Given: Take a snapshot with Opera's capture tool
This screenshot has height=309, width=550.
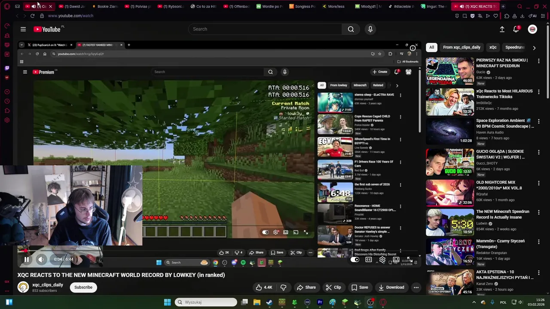Looking at the screenshot, I should click(464, 16).
